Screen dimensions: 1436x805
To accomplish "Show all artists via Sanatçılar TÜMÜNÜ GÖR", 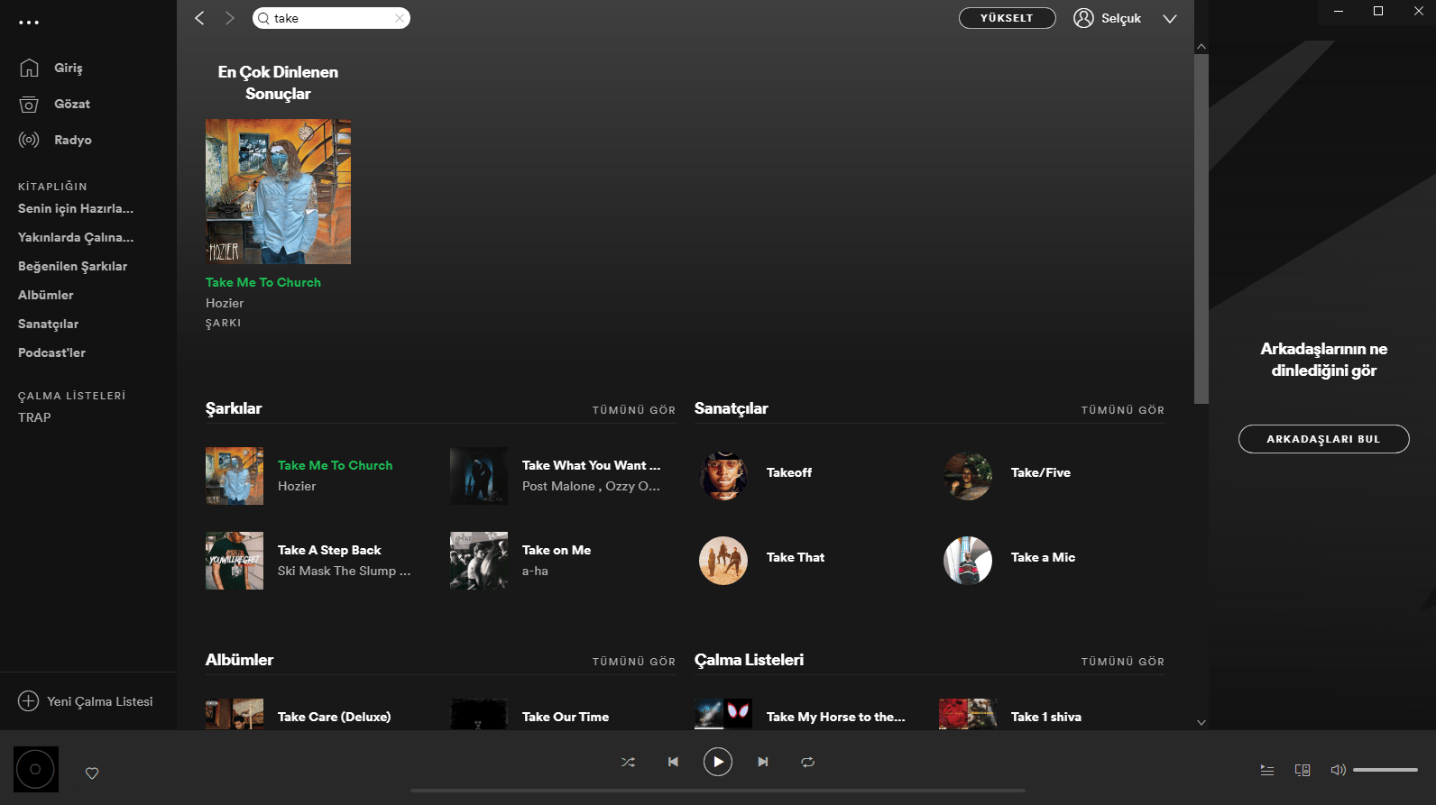I will [1123, 410].
